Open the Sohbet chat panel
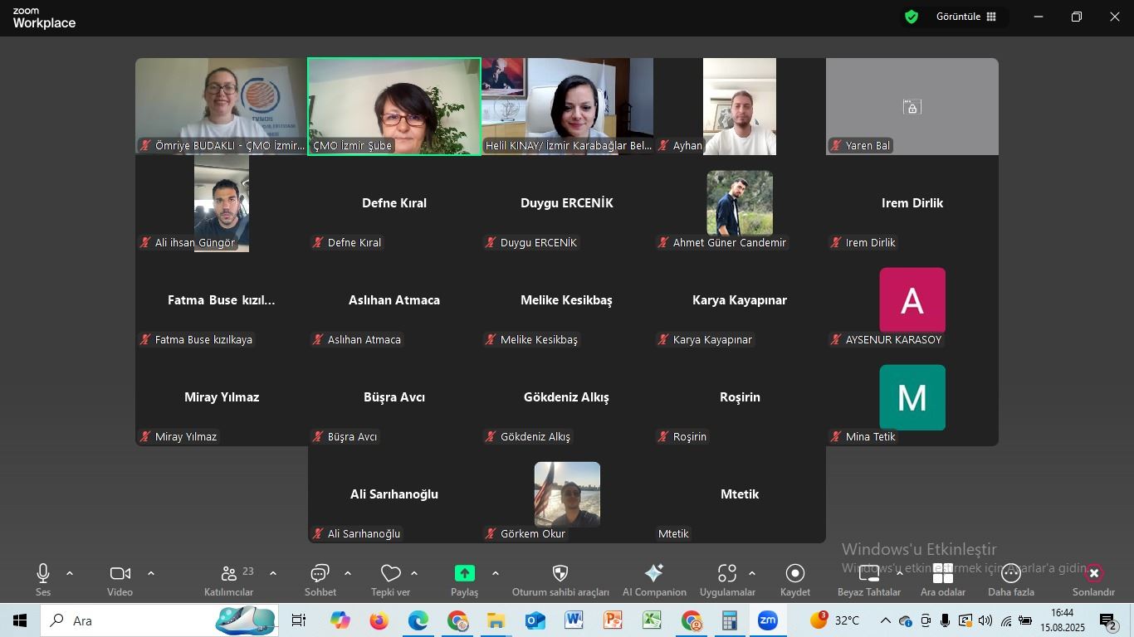 [320, 574]
